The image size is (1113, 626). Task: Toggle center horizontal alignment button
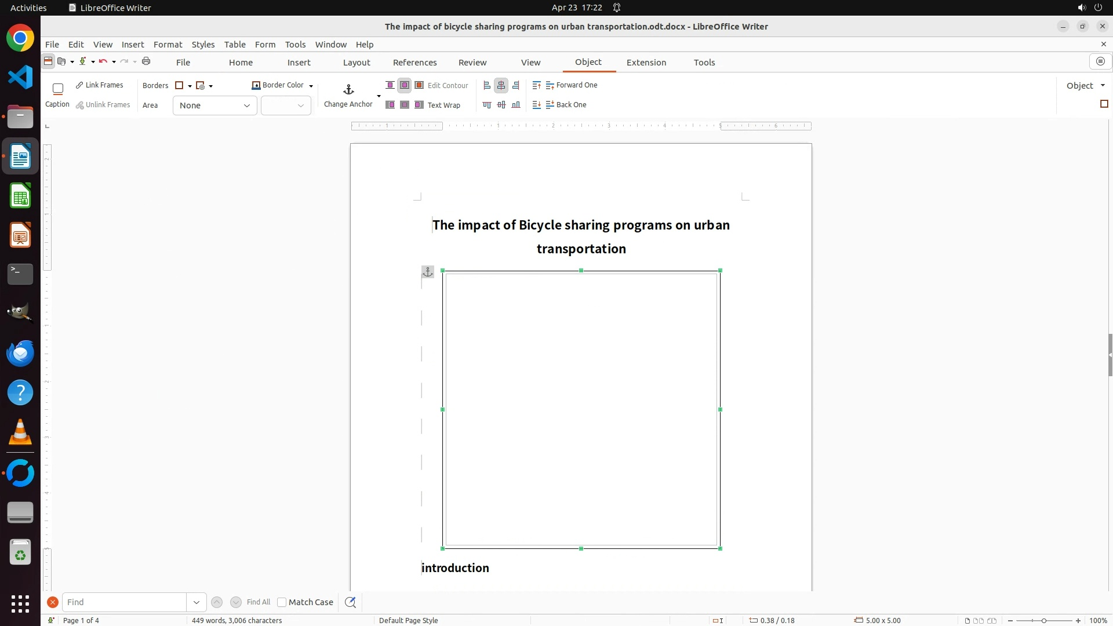(x=501, y=85)
